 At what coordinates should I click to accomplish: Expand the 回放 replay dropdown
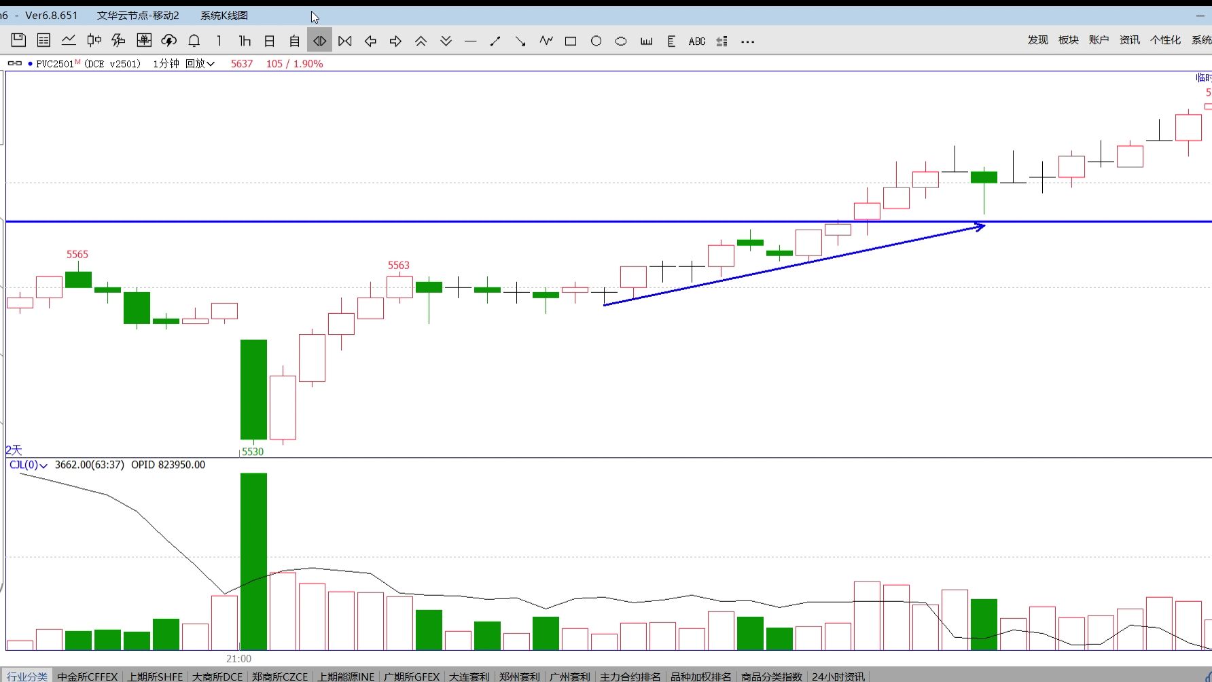(200, 63)
